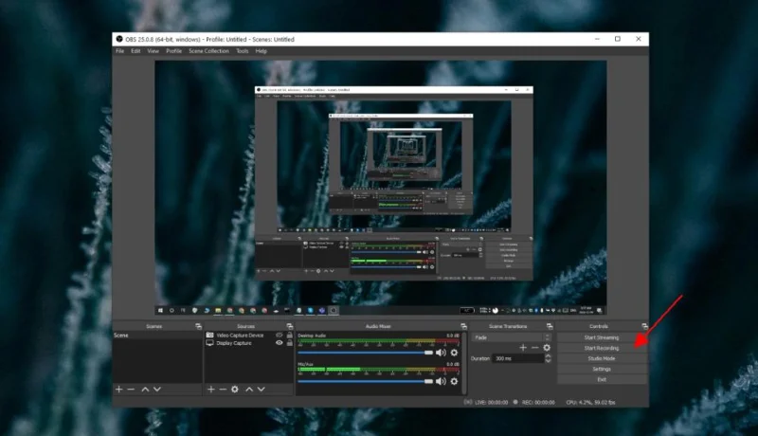Move source down in Sources list

pos(262,390)
